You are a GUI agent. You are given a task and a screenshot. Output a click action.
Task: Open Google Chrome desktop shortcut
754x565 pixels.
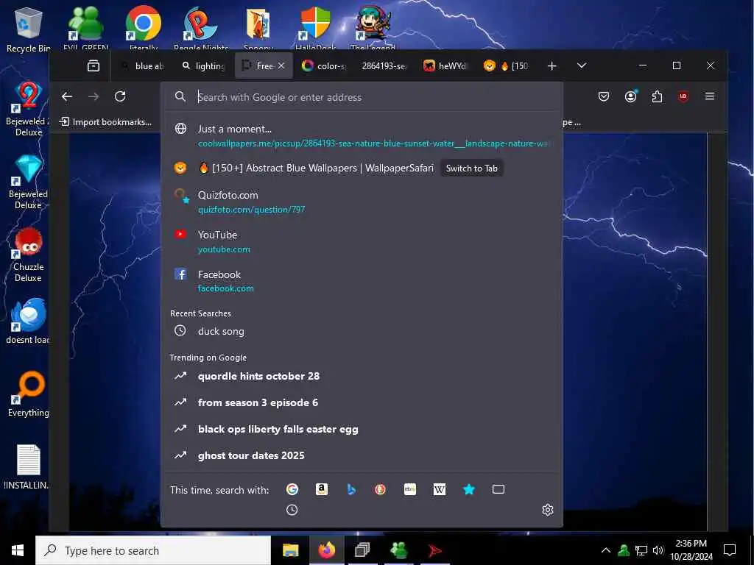point(143,28)
